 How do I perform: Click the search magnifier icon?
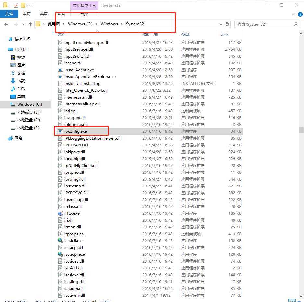point(295,24)
